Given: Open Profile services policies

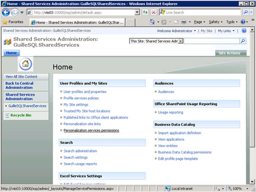Looking at the screenshot, I should [x=81, y=98].
